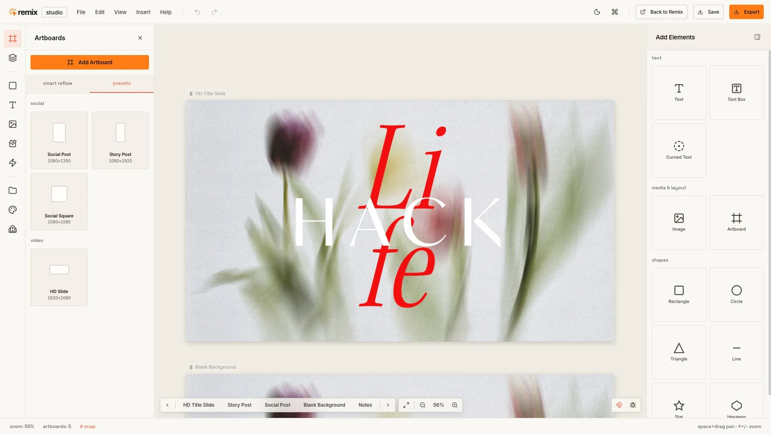The width and height of the screenshot is (771, 434).
Task: Switch to the presets tab
Action: (122, 84)
